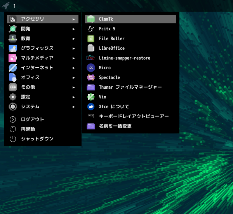Expand the オフィス submenu arrow

[73, 77]
